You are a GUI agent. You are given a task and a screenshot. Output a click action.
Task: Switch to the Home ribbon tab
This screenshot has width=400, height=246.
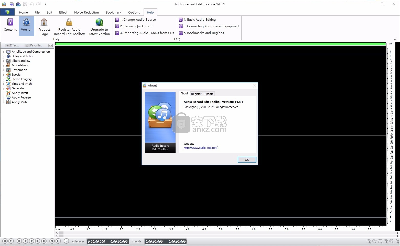(x=23, y=12)
